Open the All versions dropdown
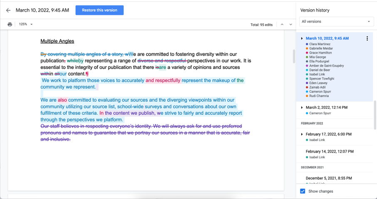 click(x=336, y=22)
